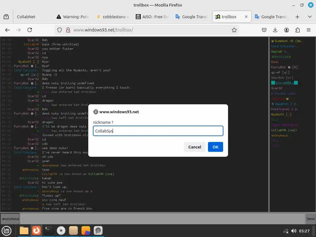Screen dimensions: 316x237
Task: Click 'CollabVM is now known as' notice
Action: pyautogui.click(x=78, y=174)
